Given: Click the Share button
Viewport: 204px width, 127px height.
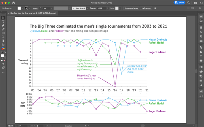Looking at the screenshot, I should click(179, 3).
